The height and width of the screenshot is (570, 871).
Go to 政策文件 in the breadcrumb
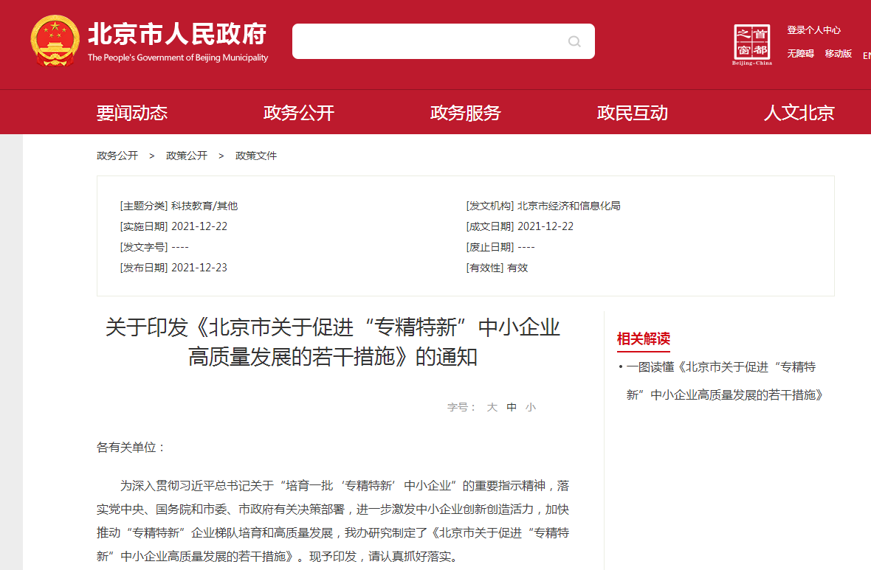256,156
